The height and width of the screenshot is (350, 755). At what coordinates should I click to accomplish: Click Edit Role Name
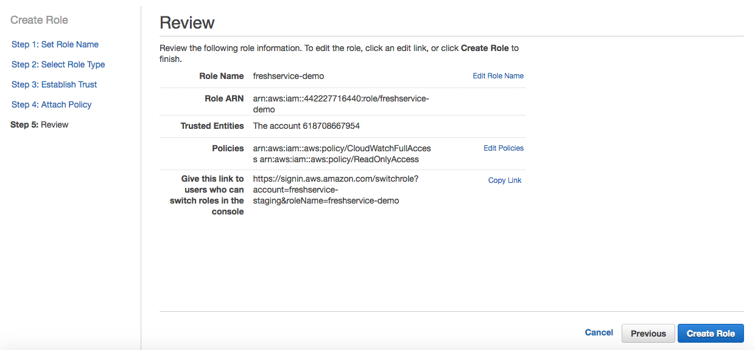coord(497,75)
